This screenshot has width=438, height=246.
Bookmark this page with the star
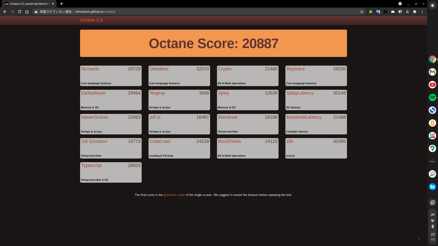[362, 12]
